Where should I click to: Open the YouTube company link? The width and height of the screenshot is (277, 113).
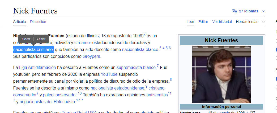[109, 74]
